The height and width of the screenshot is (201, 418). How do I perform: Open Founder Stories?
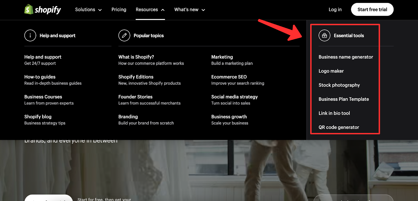(x=149, y=100)
